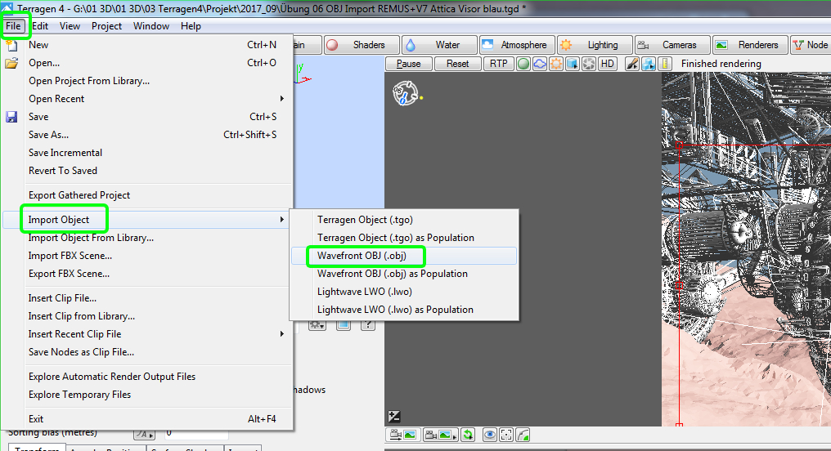
Task: Select the yellow ruler measure tool
Action: [x=665, y=64]
